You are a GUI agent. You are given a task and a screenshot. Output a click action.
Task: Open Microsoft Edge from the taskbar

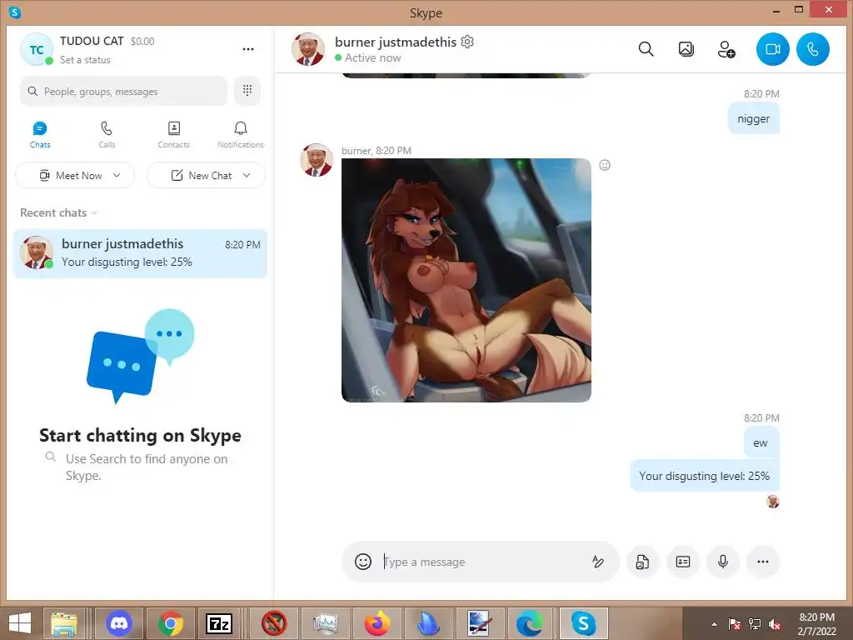tap(529, 623)
